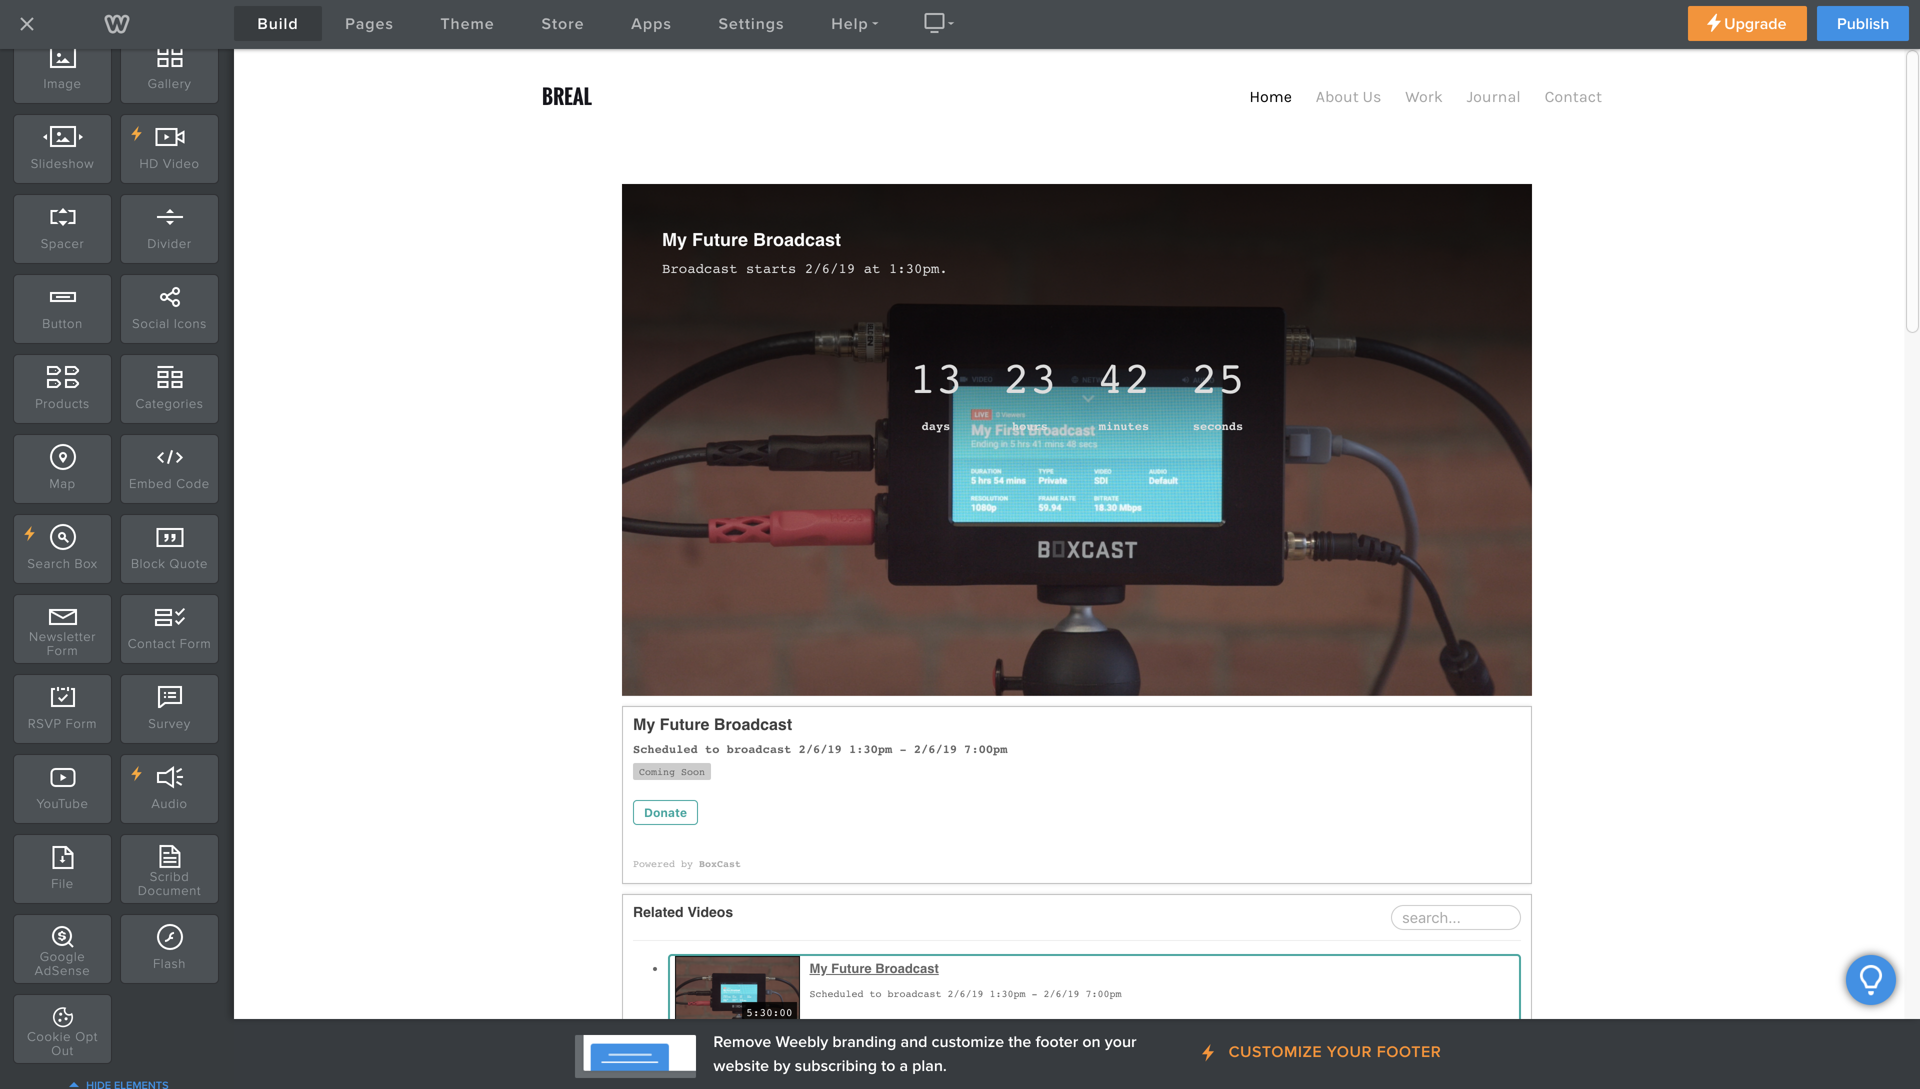The image size is (1920, 1089).
Task: Click the blue Publish button
Action: click(x=1861, y=24)
